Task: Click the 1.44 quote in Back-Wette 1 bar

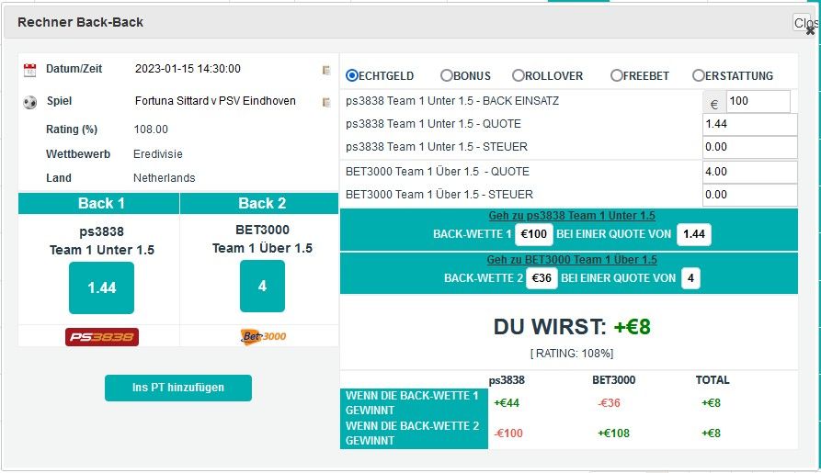Action: 694,234
